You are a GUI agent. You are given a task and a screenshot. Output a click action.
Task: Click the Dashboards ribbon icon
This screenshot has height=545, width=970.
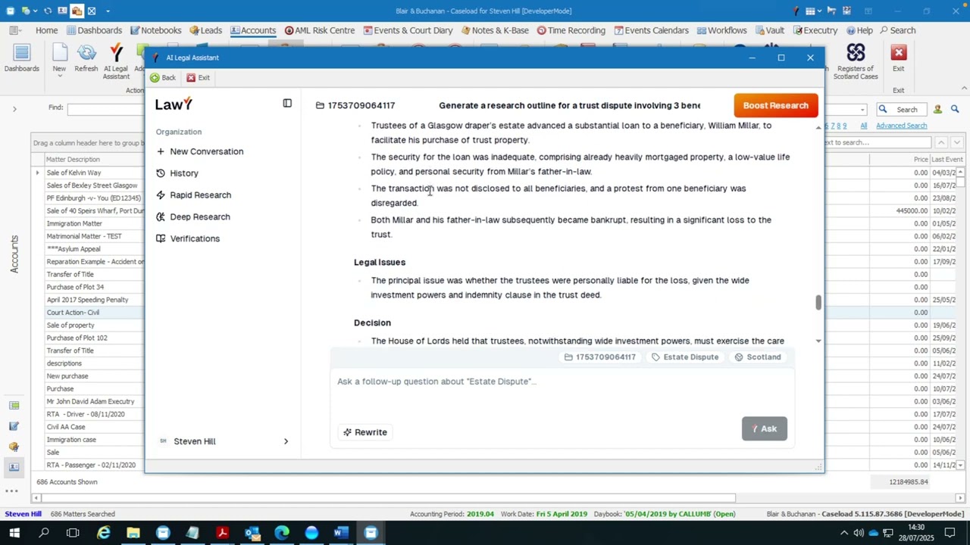21,58
